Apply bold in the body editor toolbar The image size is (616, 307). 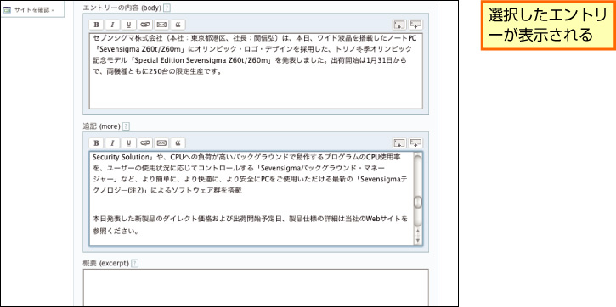coord(96,25)
